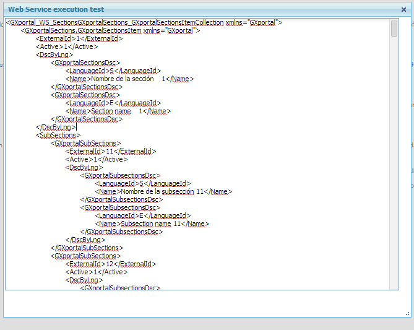
Task: Click the 'Section name 1' Name line
Action: pyautogui.click(x=118, y=111)
